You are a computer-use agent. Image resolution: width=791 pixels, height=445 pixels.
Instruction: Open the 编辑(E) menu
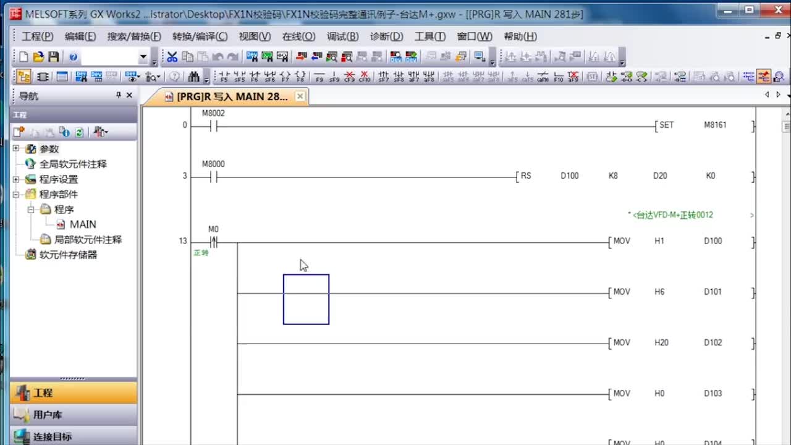(80, 36)
